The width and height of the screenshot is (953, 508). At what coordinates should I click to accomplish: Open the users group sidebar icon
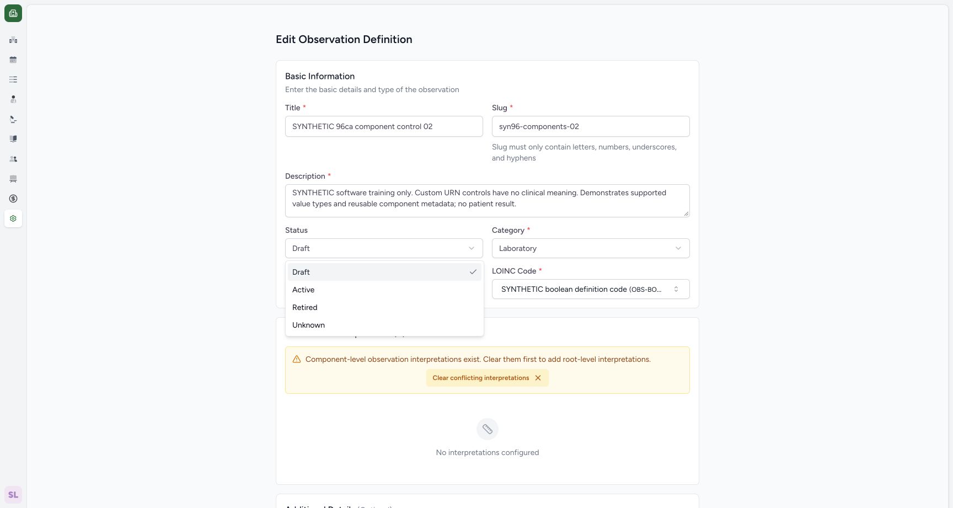[x=13, y=159]
